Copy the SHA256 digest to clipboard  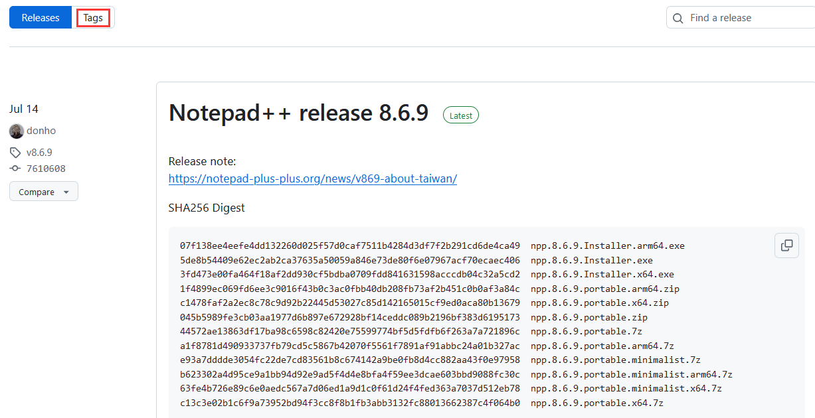pyautogui.click(x=786, y=245)
